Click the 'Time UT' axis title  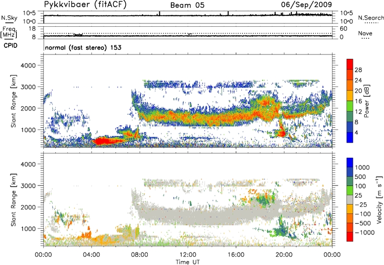[188, 262]
